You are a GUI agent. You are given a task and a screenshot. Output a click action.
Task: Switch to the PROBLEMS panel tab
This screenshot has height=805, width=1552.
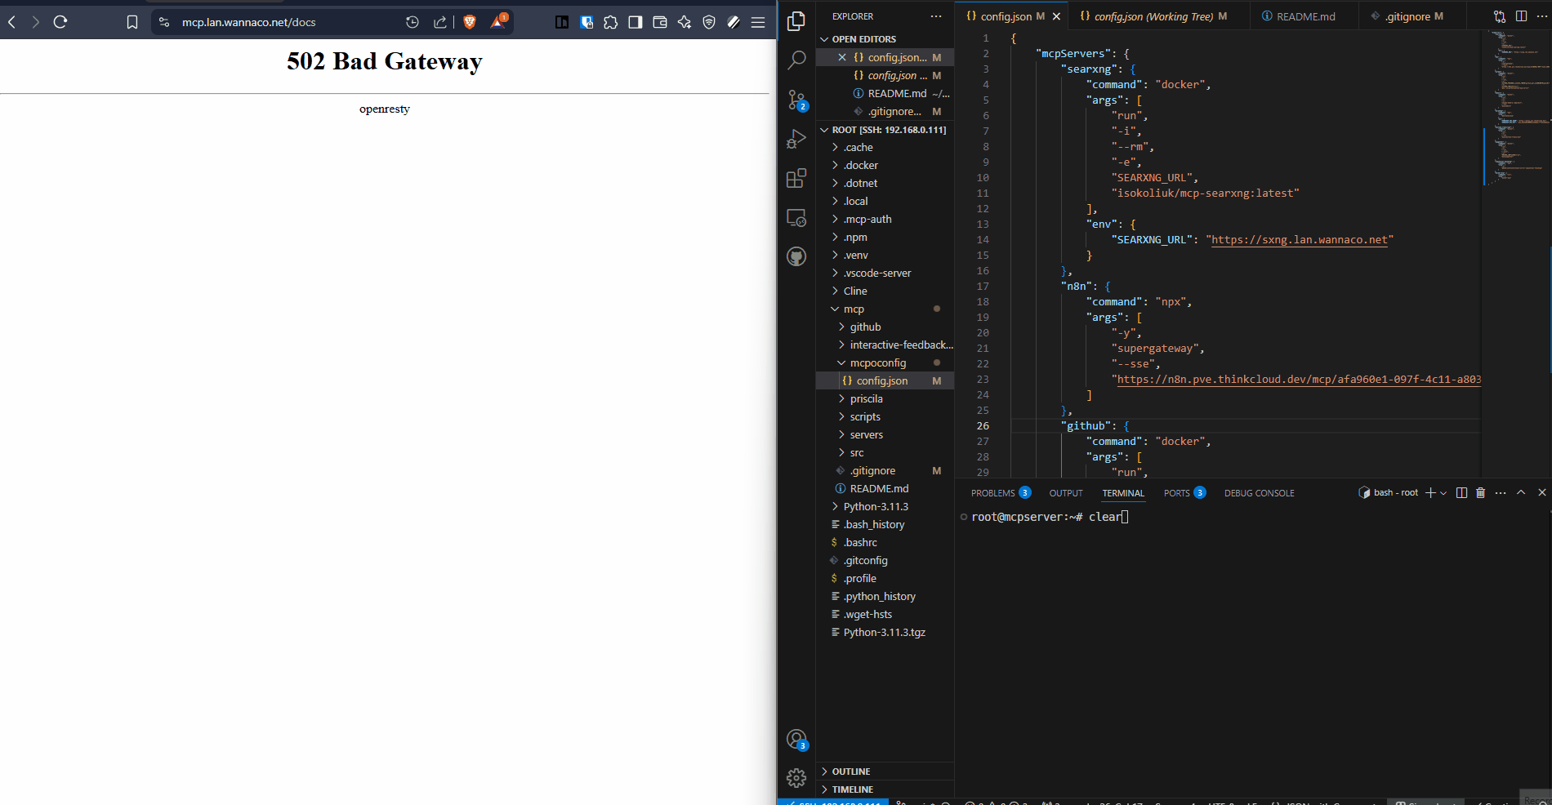coord(1001,493)
